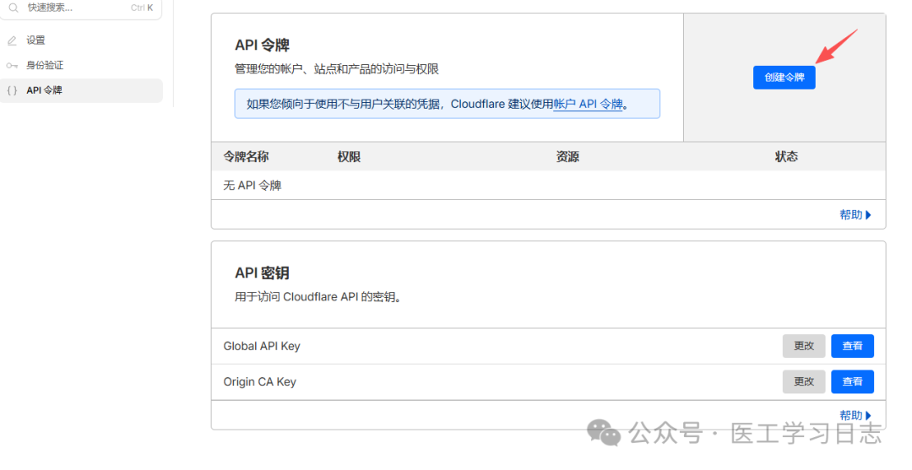Expand 帮助 arrow under the API 令牌 table
The width and height of the screenshot is (912, 470).
[868, 215]
